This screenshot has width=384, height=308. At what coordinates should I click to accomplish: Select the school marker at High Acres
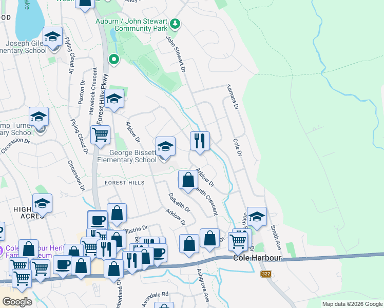coord(42,204)
